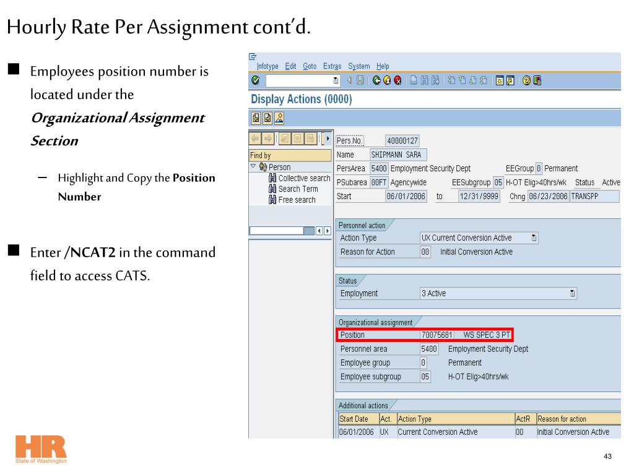Click the Action Type column header in Additional actions

tap(455, 419)
